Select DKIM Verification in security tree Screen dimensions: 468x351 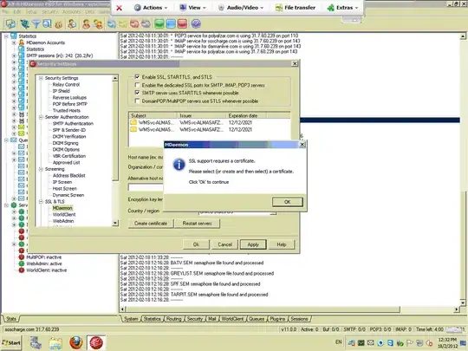(69, 137)
